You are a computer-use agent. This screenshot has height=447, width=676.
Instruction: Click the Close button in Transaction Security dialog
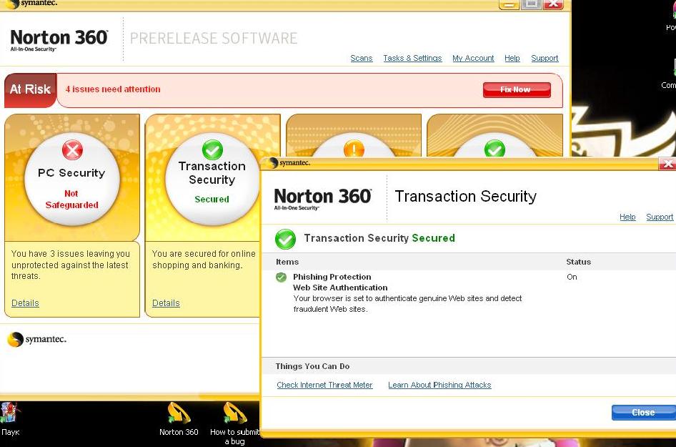pyautogui.click(x=643, y=413)
